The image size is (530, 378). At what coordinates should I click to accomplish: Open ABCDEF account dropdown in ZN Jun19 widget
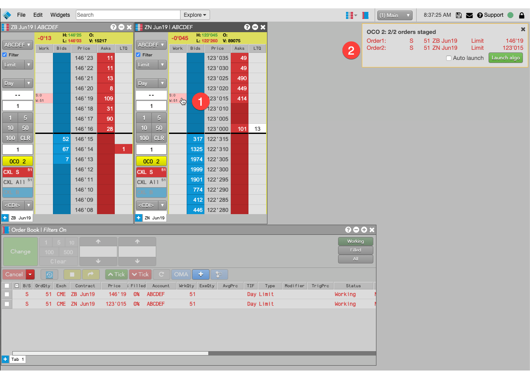pos(151,45)
